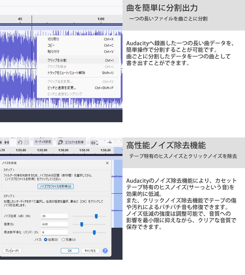Click the silence audio toolbar icon
The width and height of the screenshot is (245, 275).
click(x=6, y=142)
